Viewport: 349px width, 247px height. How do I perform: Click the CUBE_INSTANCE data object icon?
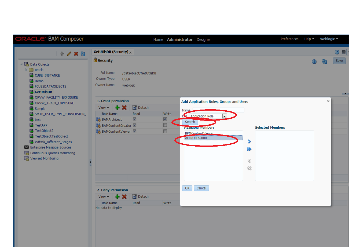click(31, 75)
